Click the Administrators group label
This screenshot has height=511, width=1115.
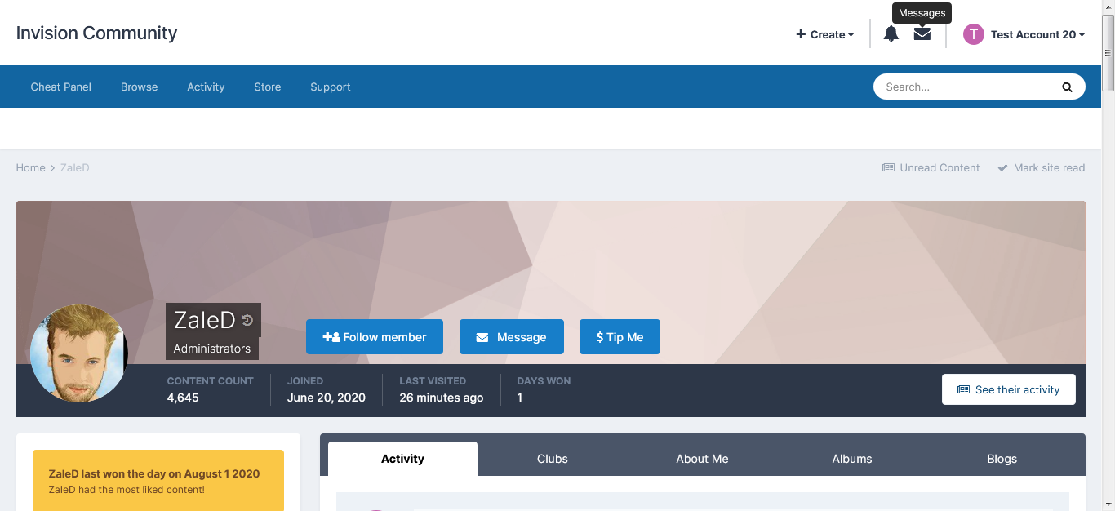coord(212,349)
